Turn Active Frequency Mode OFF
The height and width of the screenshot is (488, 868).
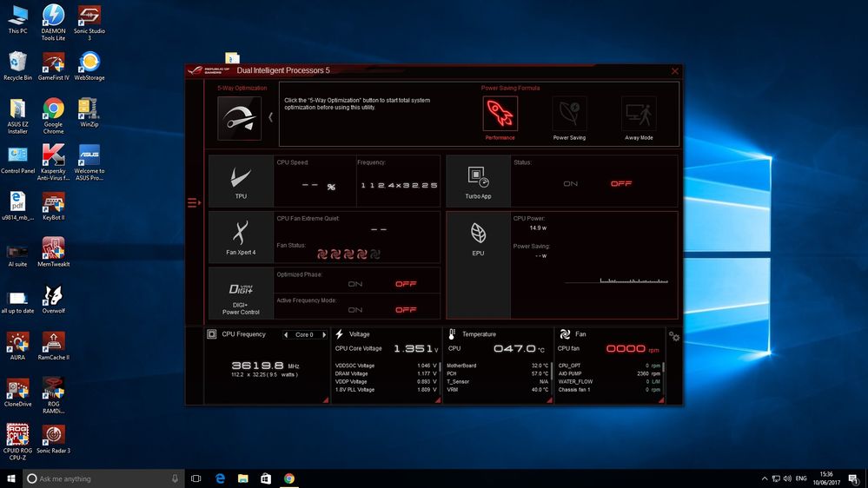point(406,310)
